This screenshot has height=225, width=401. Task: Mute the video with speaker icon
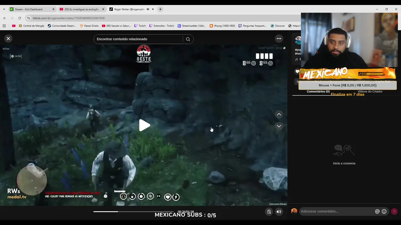279,212
